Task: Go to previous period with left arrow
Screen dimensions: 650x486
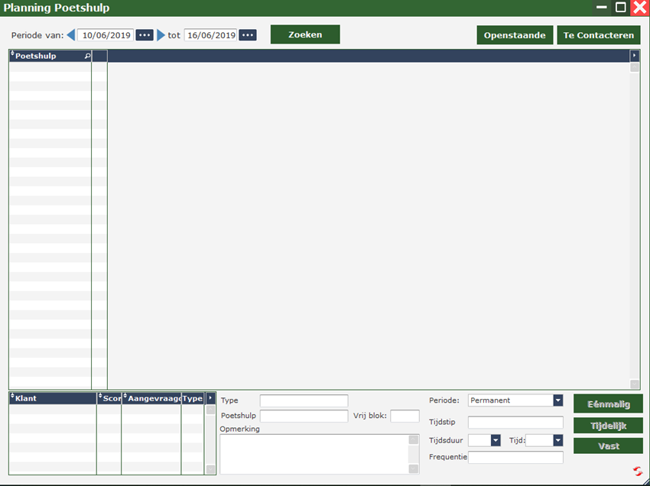Action: 71,35
